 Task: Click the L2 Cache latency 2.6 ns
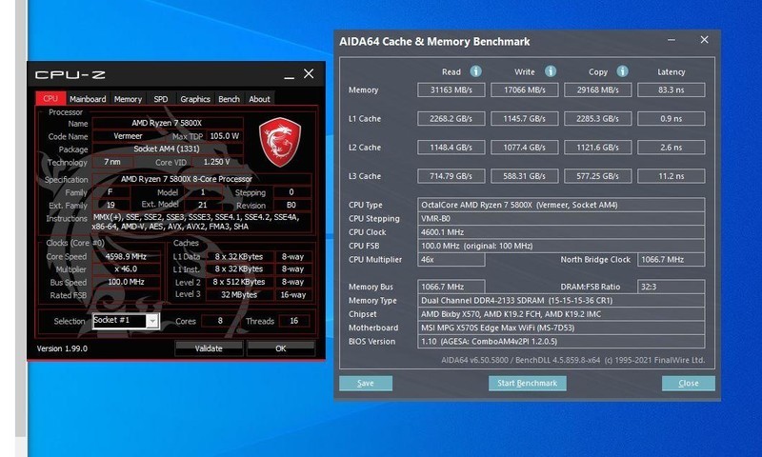point(672,148)
